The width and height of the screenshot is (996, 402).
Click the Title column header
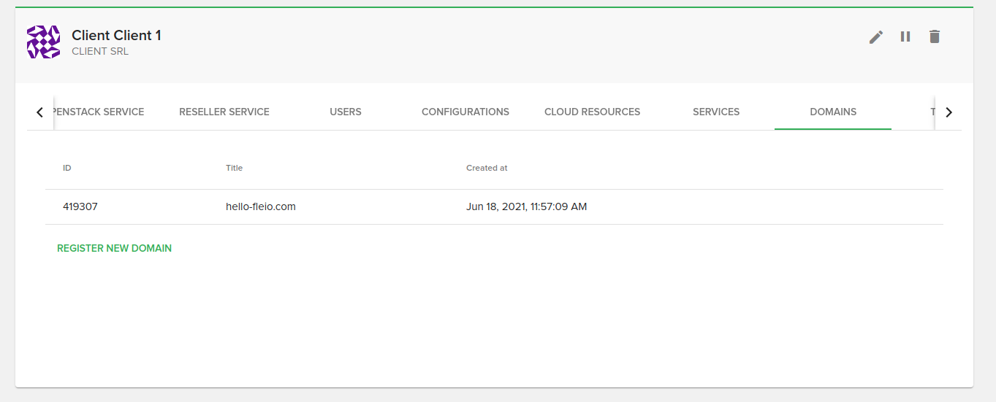pos(234,168)
